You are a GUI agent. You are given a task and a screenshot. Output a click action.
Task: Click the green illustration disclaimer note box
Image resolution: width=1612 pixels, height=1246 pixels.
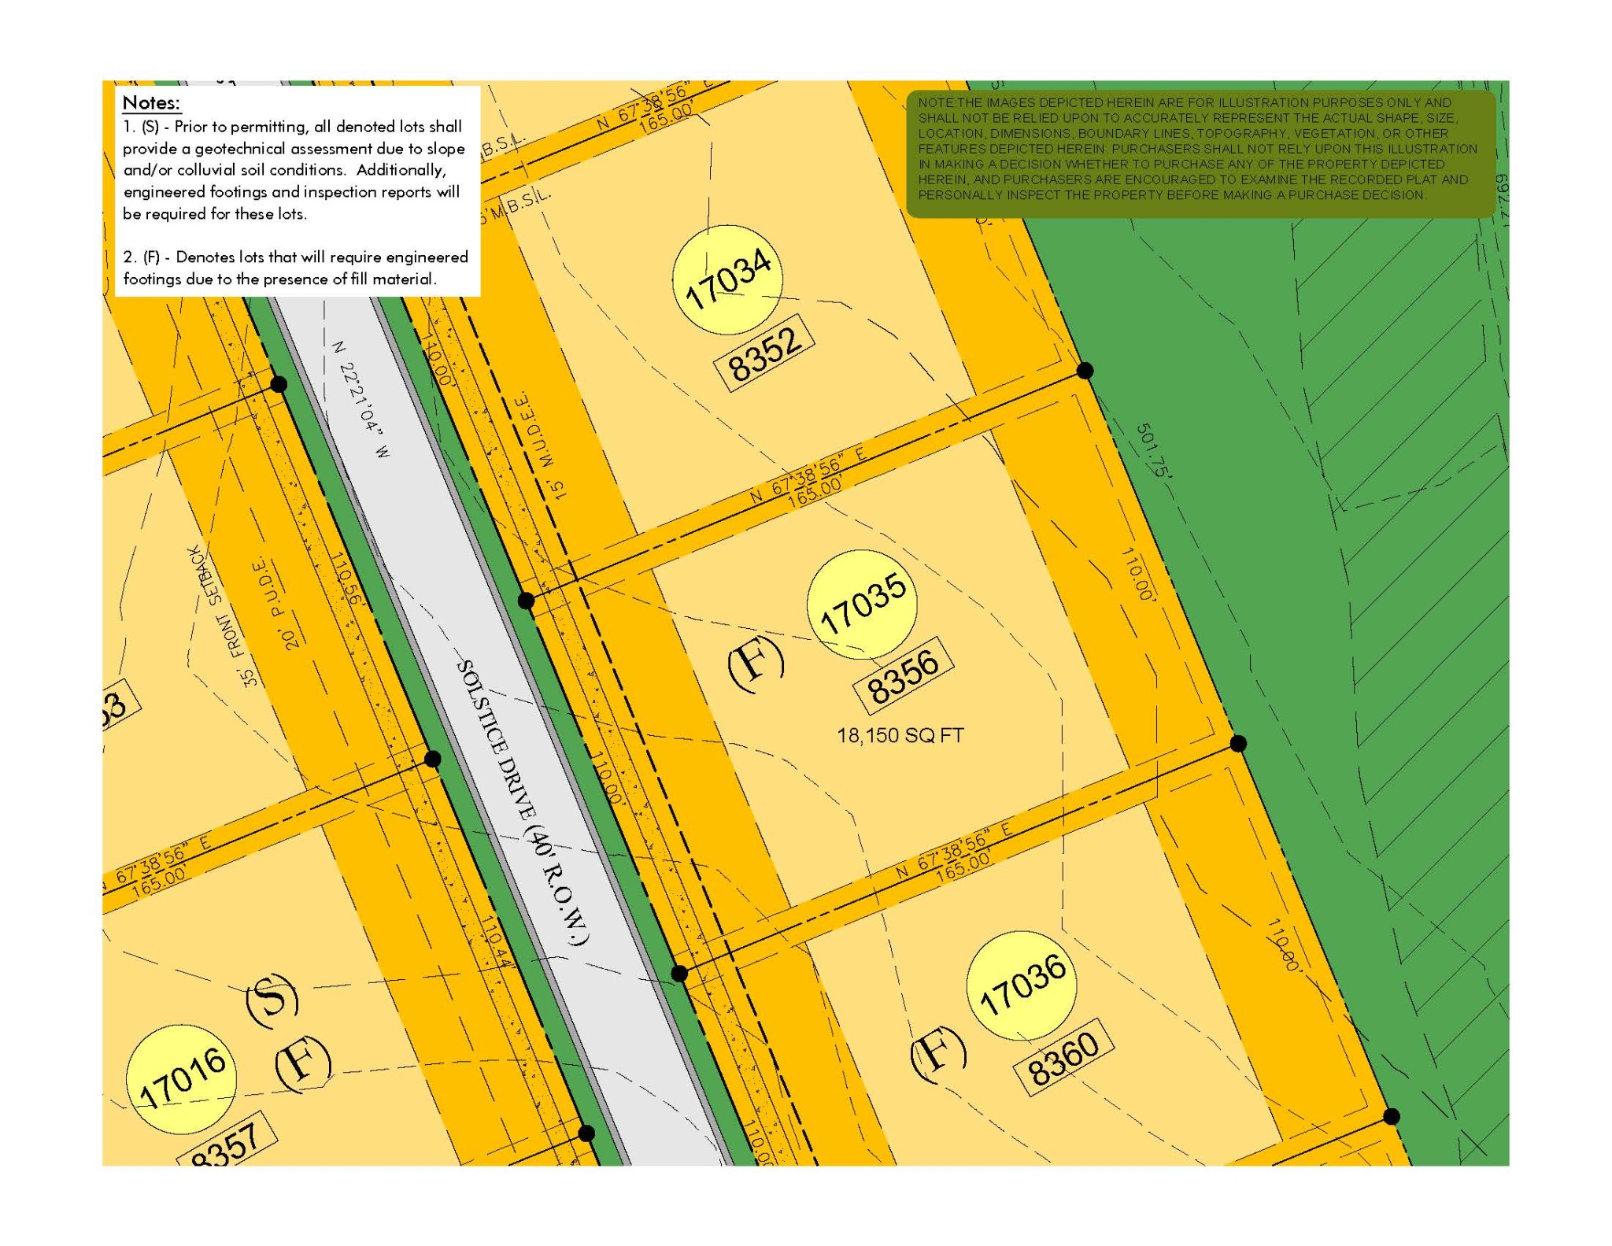click(1200, 153)
